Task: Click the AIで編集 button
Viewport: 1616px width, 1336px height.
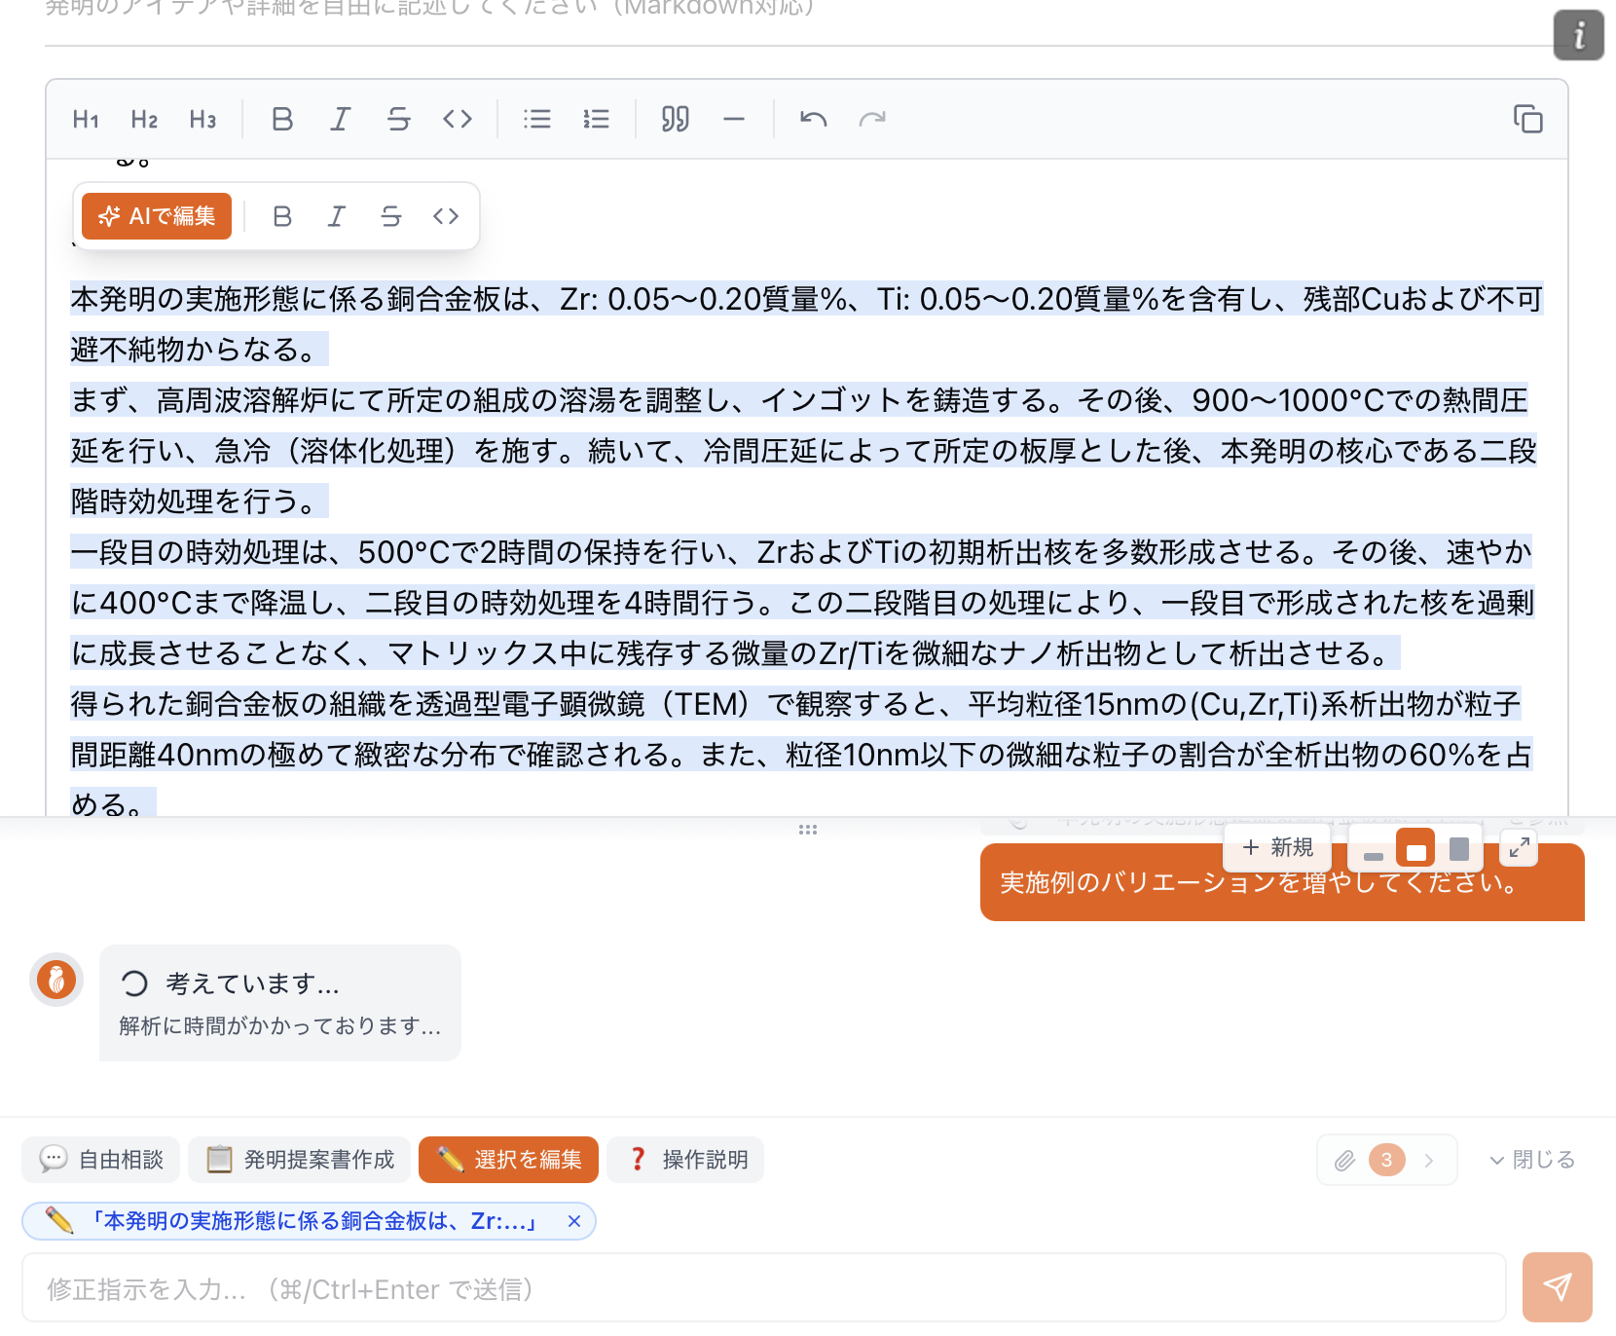Action: click(x=157, y=216)
